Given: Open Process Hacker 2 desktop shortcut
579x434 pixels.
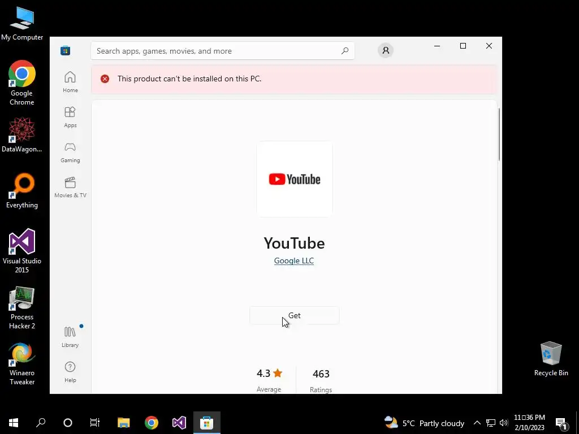Looking at the screenshot, I should (x=22, y=308).
